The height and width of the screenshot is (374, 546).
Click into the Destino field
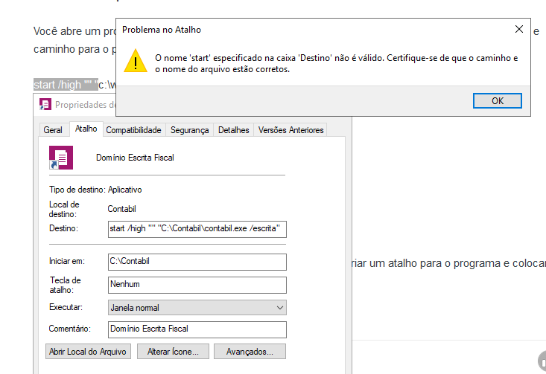(197, 229)
